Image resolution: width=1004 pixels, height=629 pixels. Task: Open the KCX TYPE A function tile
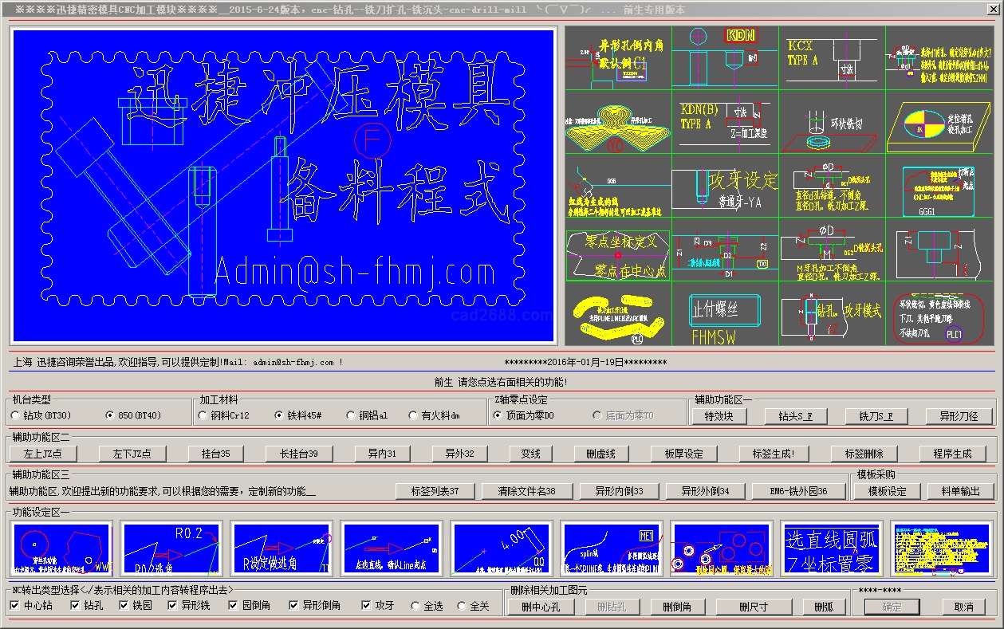(831, 57)
